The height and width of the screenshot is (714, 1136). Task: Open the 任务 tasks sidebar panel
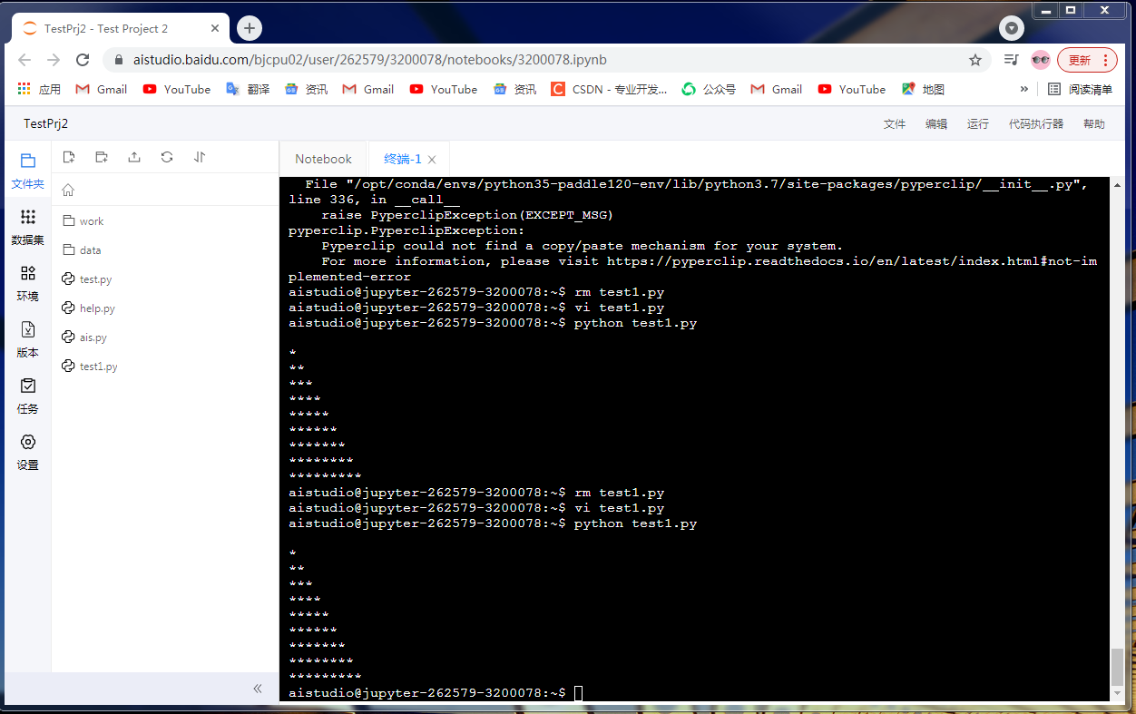pos(27,396)
